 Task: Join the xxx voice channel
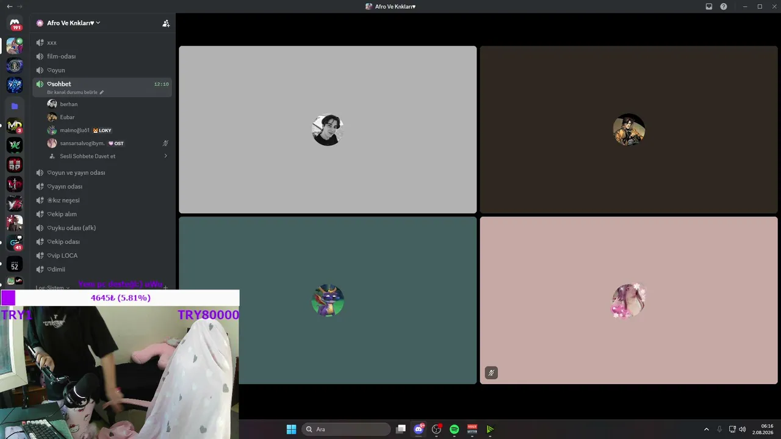(x=102, y=43)
